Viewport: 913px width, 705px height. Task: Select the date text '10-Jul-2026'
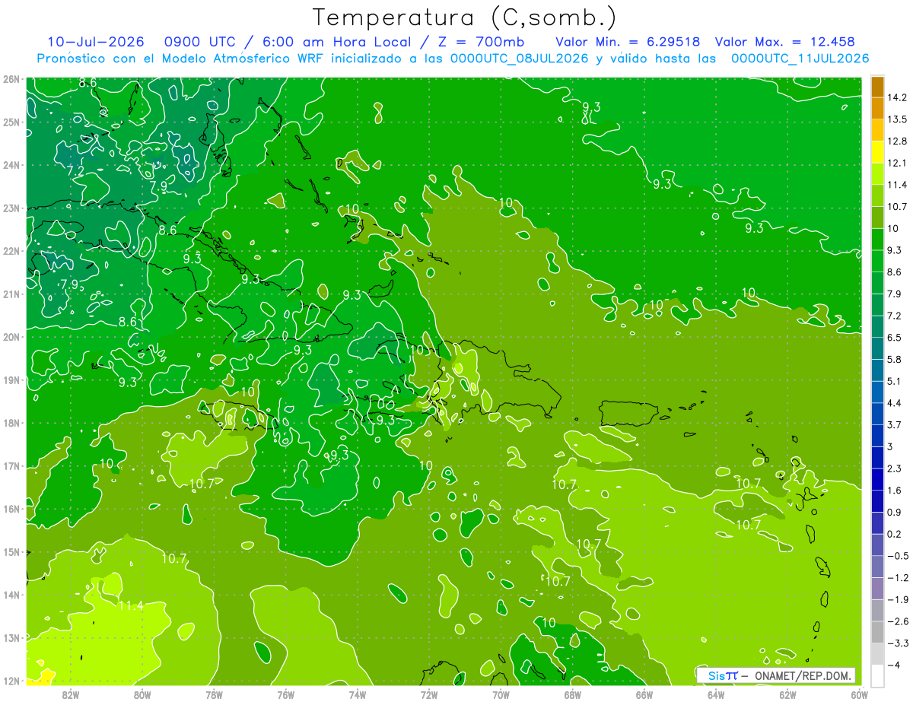pyautogui.click(x=96, y=42)
